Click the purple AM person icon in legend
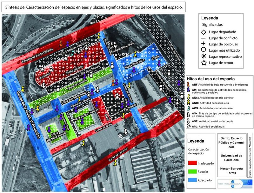Viewport: 254px width, 193px height. (x=189, y=90)
